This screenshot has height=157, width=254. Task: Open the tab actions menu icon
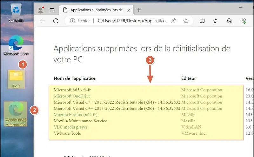52,10
